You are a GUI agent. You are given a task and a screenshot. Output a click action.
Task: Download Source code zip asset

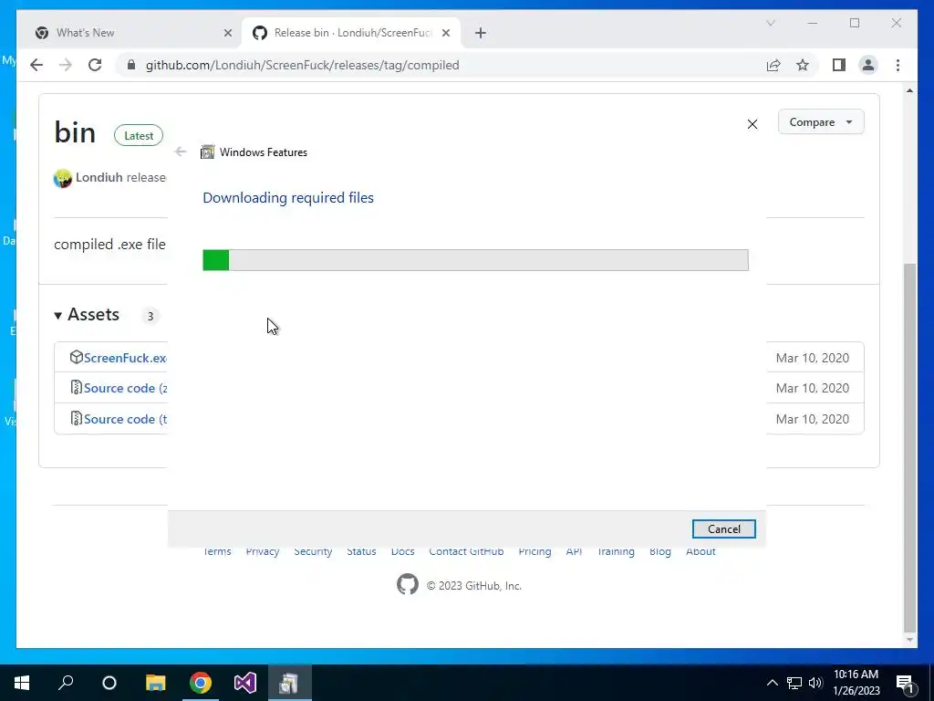pos(124,388)
